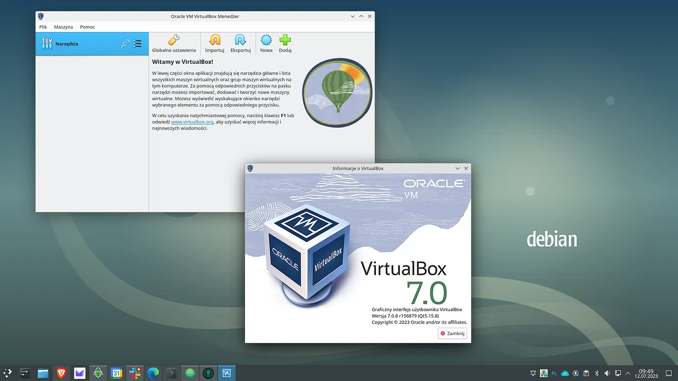This screenshot has width=678, height=381.
Task: Click the Importuj appliance icon
Action: pos(214,44)
